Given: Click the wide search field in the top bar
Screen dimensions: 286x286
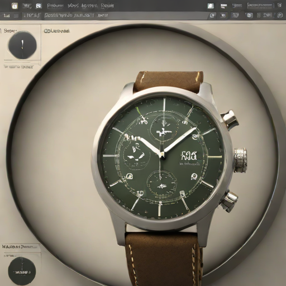Looking at the screenshot, I should pyautogui.click(x=260, y=6).
